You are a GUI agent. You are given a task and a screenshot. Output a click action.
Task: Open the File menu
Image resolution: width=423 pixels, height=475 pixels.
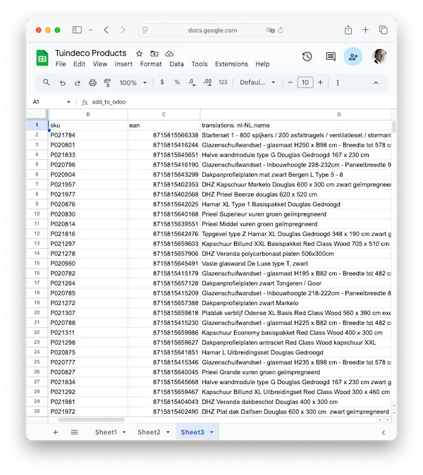(x=61, y=64)
